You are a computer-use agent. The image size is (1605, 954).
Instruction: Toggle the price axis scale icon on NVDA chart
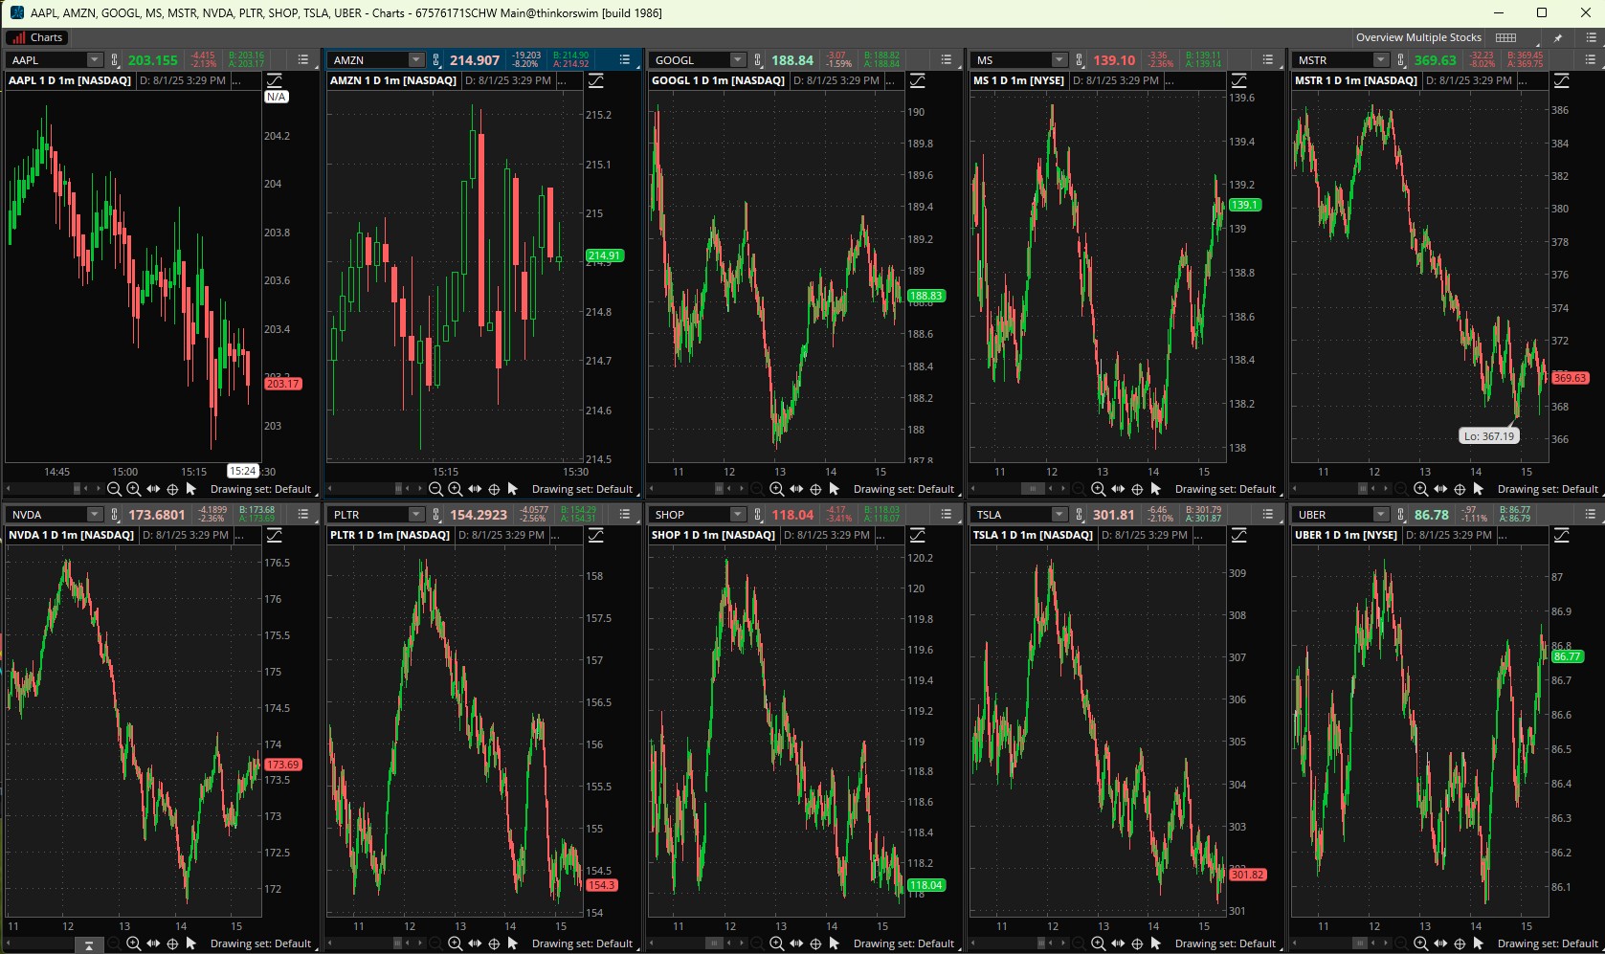[275, 535]
